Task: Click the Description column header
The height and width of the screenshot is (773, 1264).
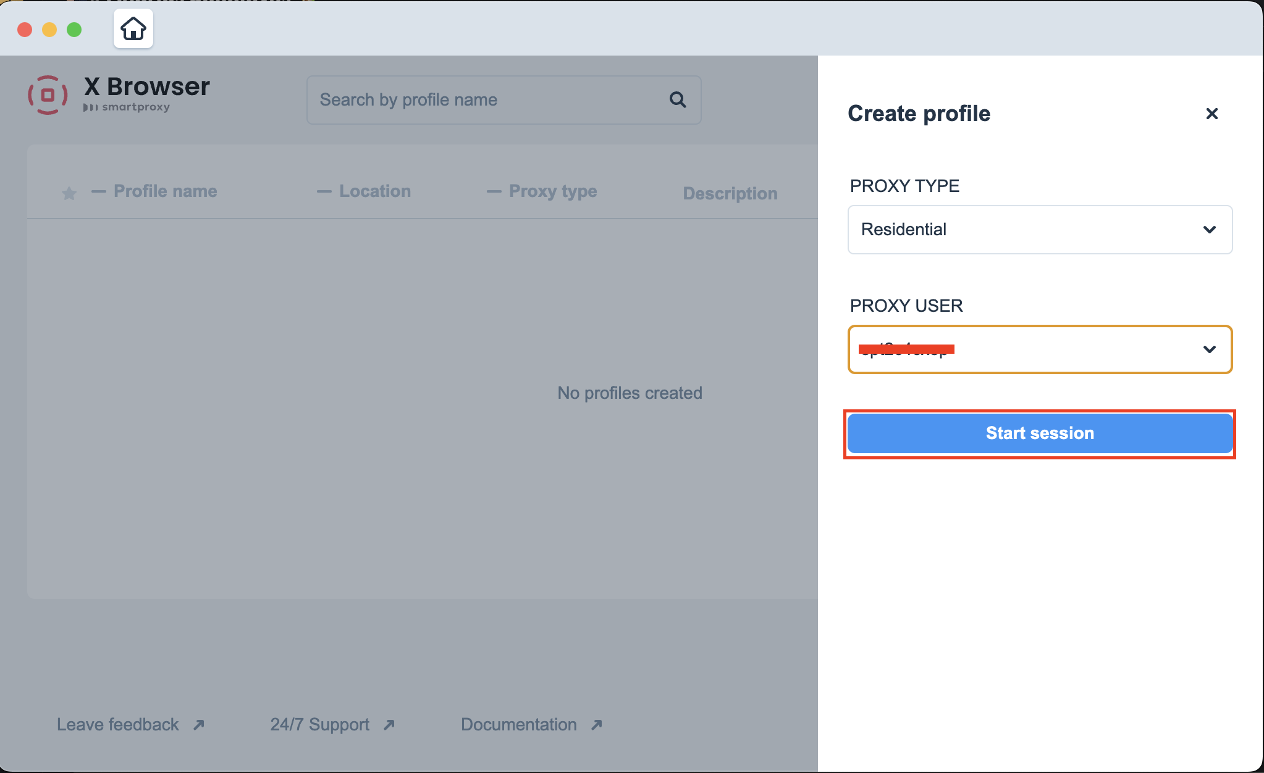Action: 730,194
